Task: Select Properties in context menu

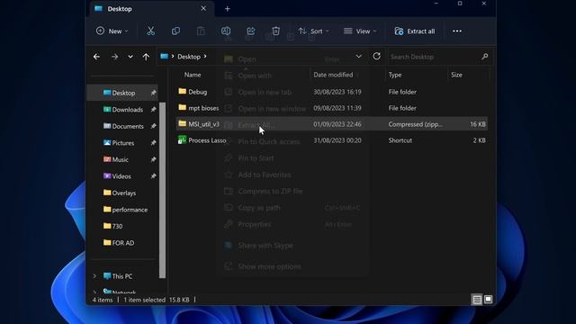Action: [254, 224]
